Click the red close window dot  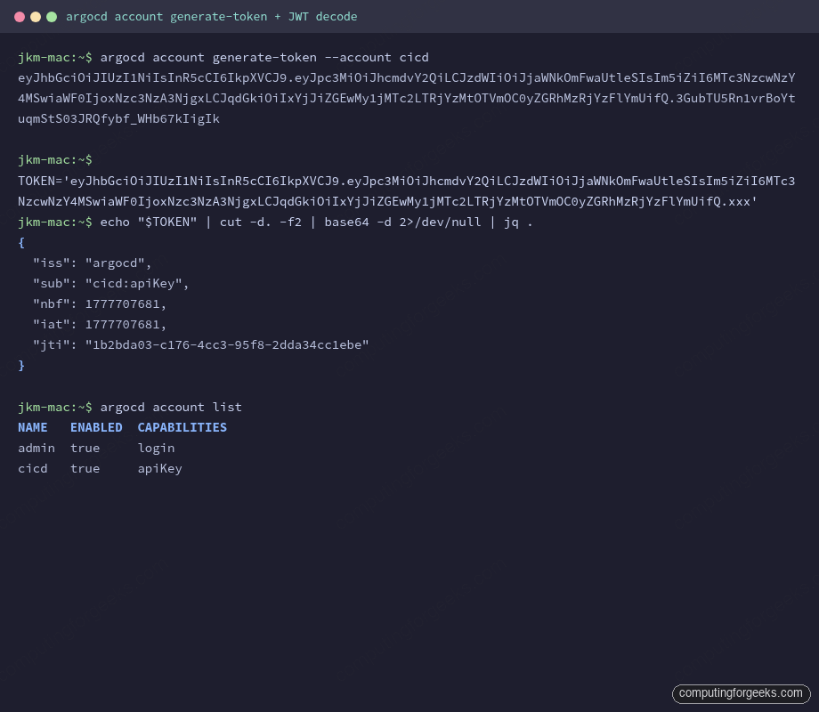pyautogui.click(x=20, y=17)
